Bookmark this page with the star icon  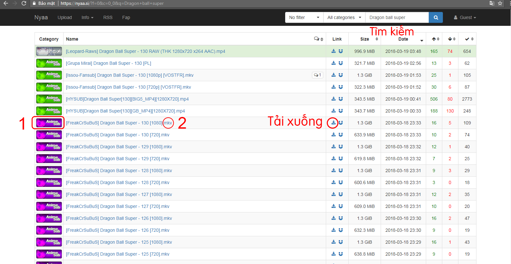tap(500, 3)
